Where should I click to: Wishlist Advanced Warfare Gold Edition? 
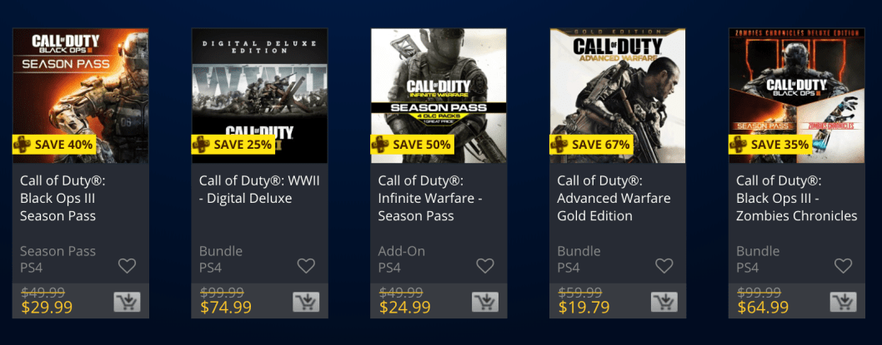coord(664,266)
